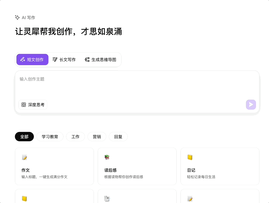Click the 读后感 books icon
The width and height of the screenshot is (269, 203).
point(107,157)
